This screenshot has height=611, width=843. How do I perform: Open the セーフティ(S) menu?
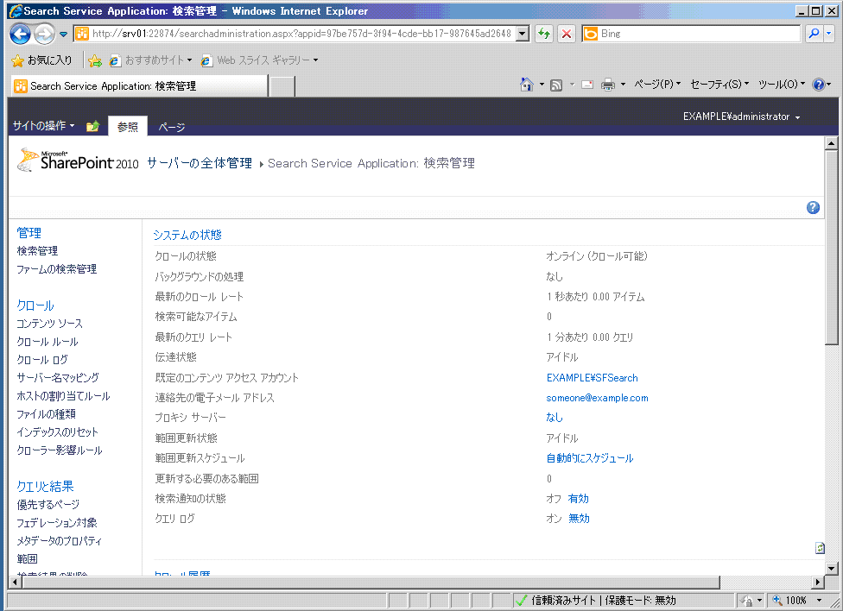719,85
